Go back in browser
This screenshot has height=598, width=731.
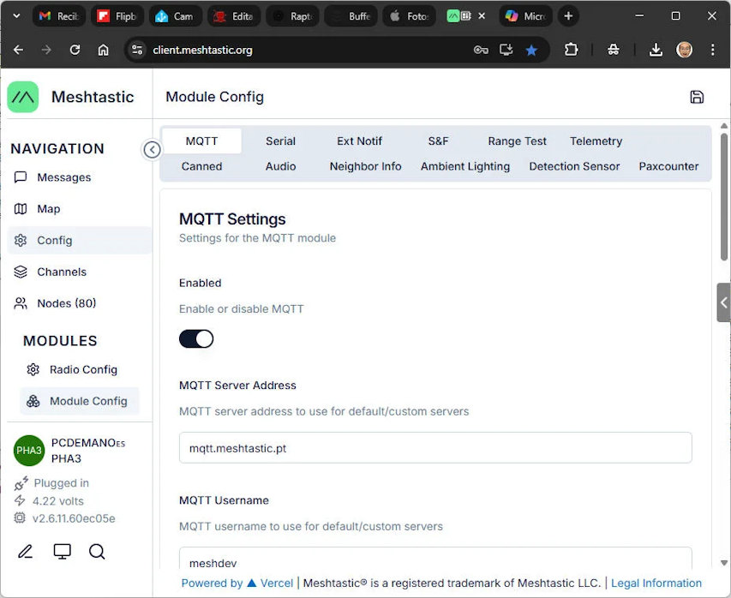(18, 50)
